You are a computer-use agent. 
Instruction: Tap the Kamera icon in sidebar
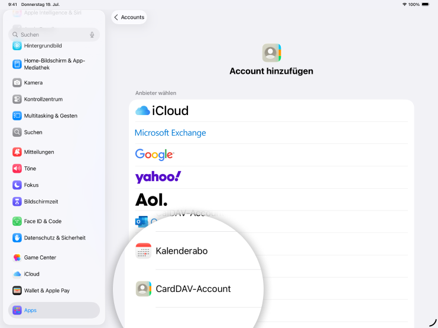17,83
